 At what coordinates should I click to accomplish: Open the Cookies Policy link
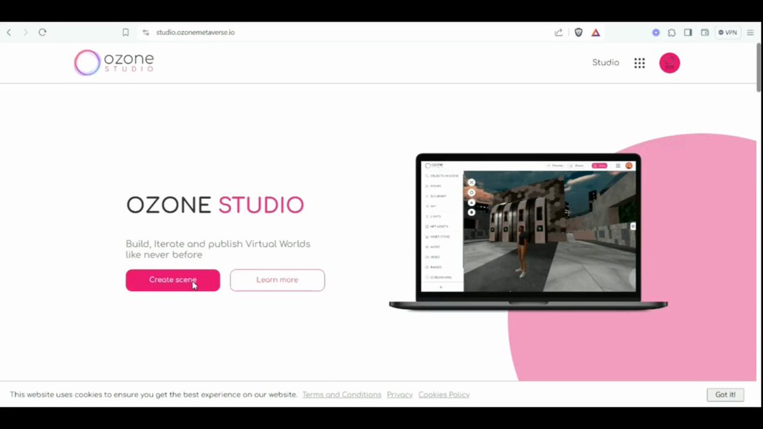tap(444, 395)
